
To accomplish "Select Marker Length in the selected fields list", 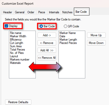I will click(68, 40).
